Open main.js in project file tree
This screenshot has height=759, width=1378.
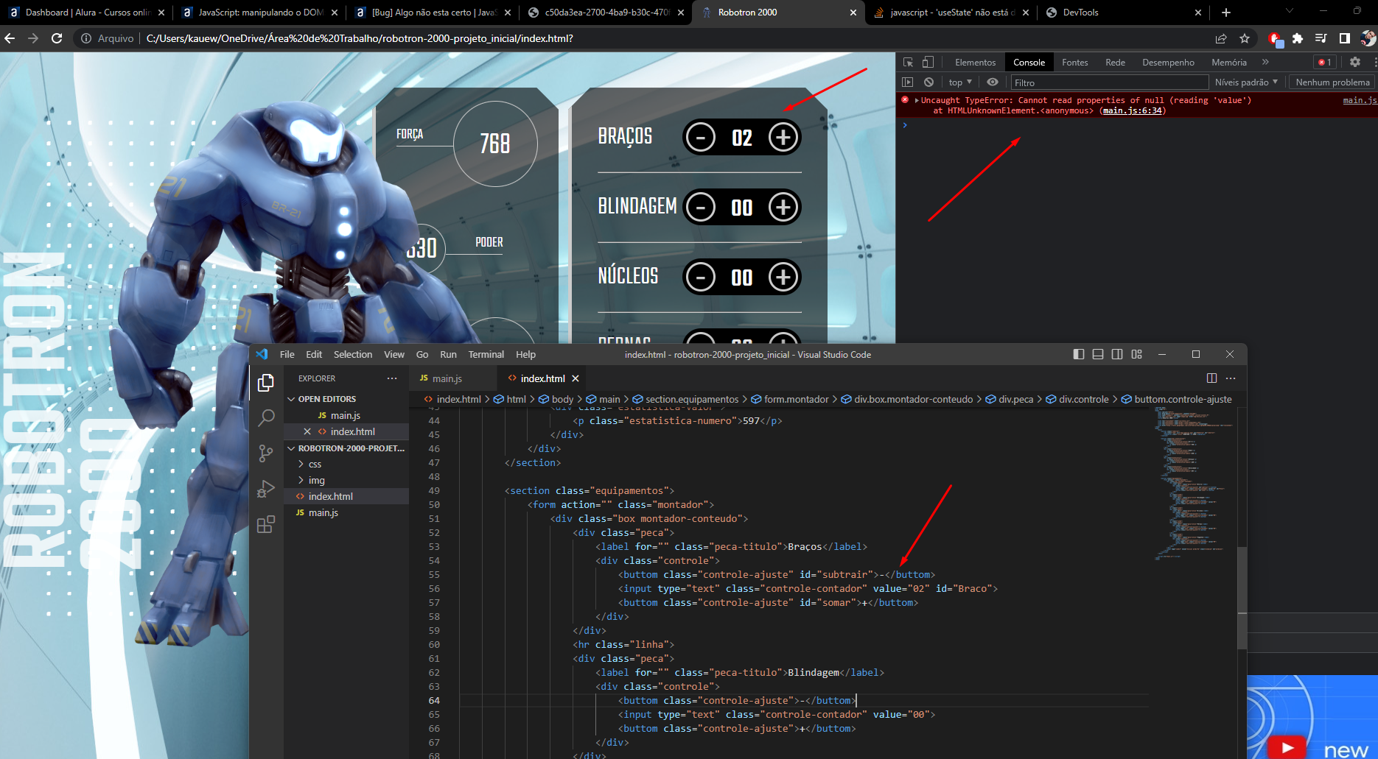click(x=323, y=512)
